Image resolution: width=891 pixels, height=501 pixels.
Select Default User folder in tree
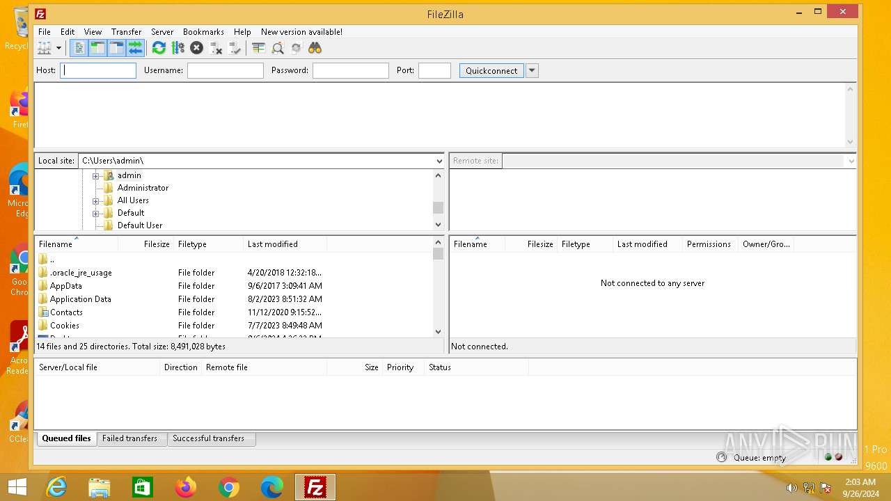[x=140, y=225]
